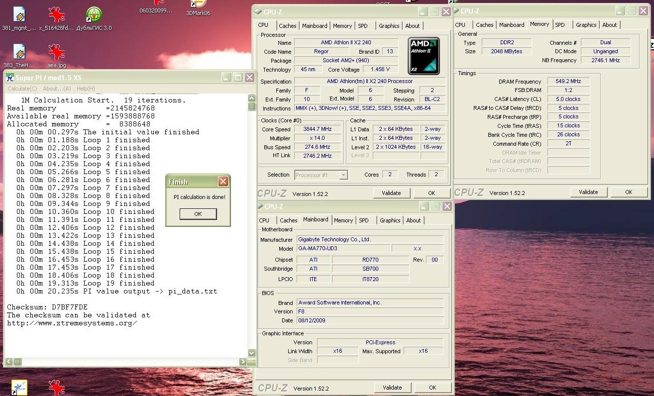The width and height of the screenshot is (654, 396).
Task: Open the 381_mgmt desktop file icon
Action: 19,14
